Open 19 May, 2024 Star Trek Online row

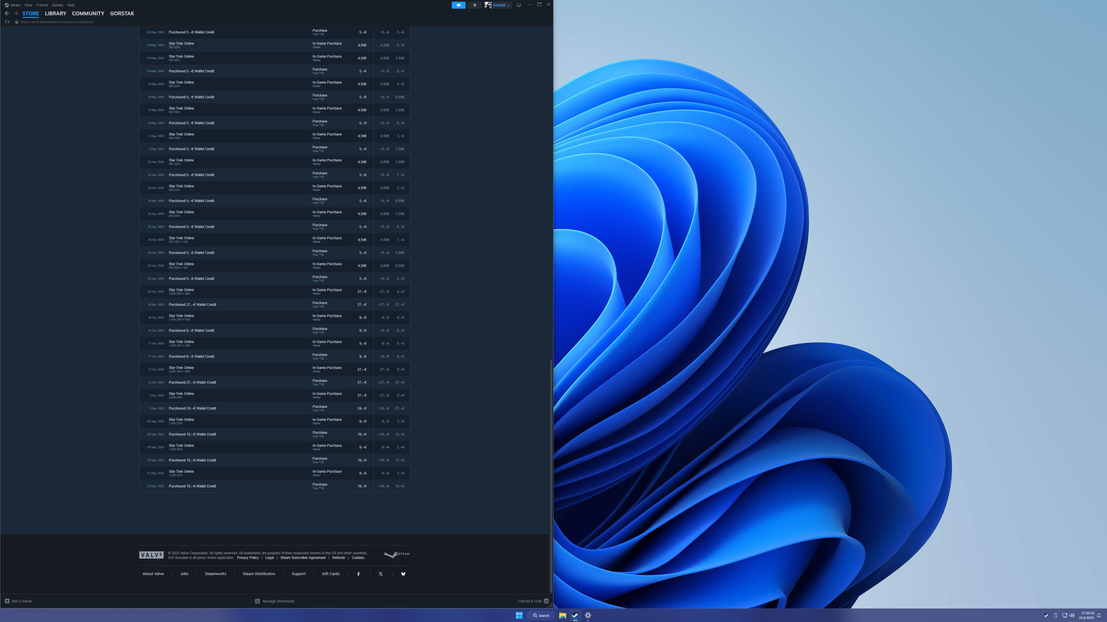pos(274,45)
